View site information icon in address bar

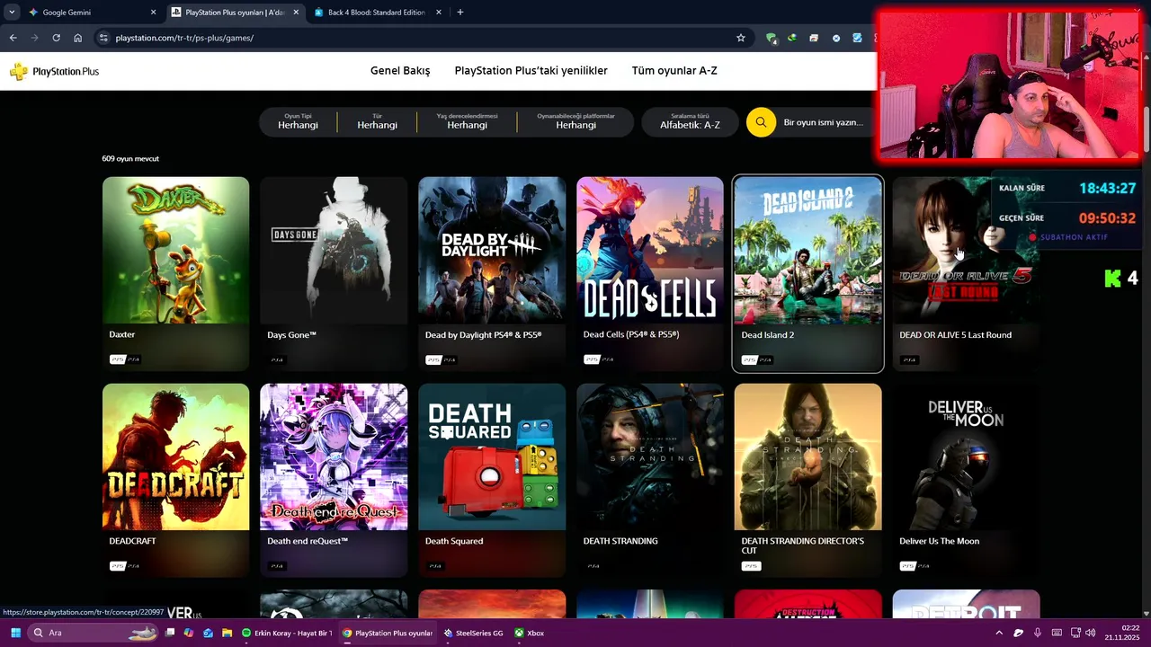(x=103, y=38)
